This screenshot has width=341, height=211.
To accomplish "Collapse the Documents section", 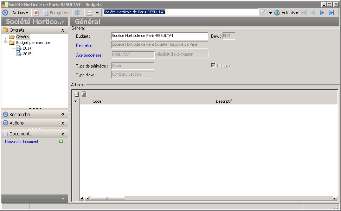I will point(63,134).
